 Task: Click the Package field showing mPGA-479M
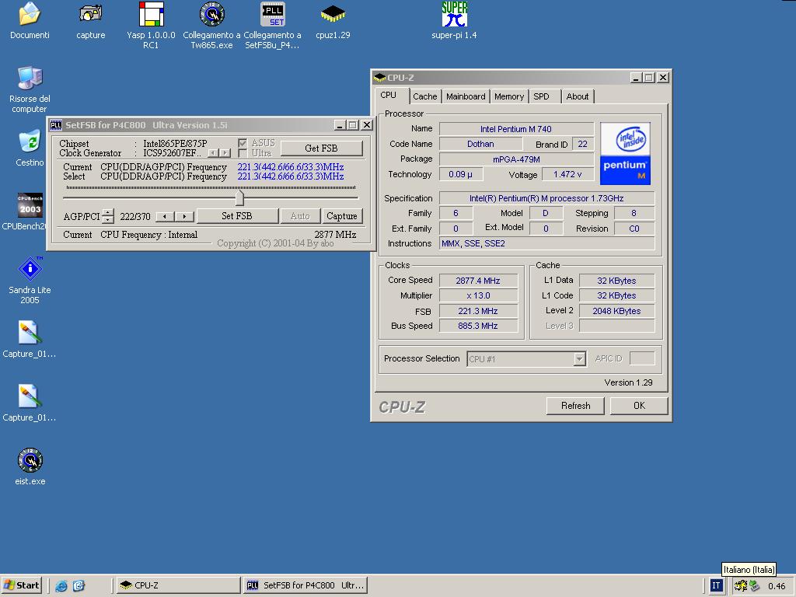tap(516, 159)
